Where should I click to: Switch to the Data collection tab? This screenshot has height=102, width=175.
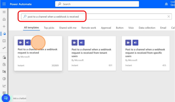[147, 28]
